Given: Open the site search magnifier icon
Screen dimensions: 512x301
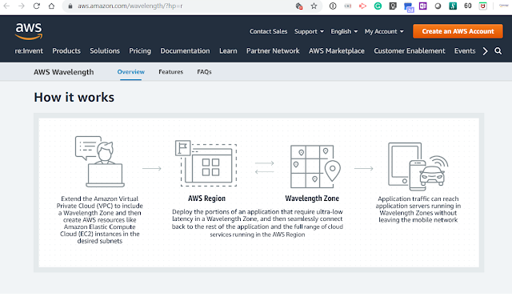Looking at the screenshot, I should [498, 50].
